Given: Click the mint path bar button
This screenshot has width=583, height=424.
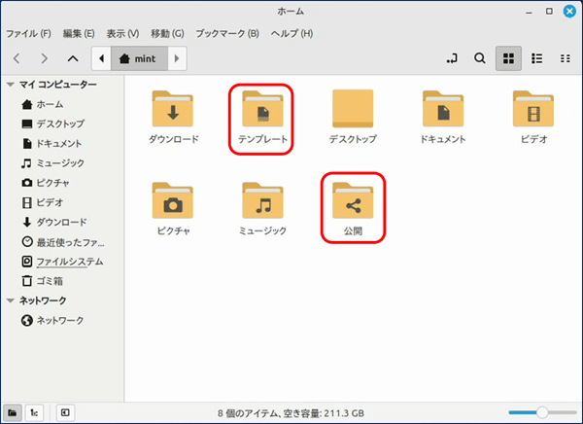Looking at the screenshot, I should (x=139, y=58).
